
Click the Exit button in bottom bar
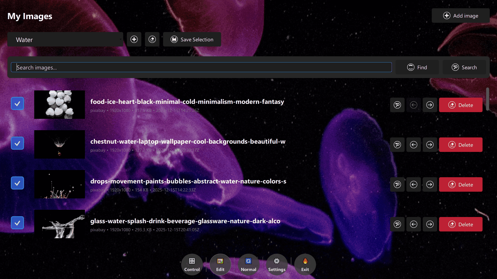(x=305, y=265)
